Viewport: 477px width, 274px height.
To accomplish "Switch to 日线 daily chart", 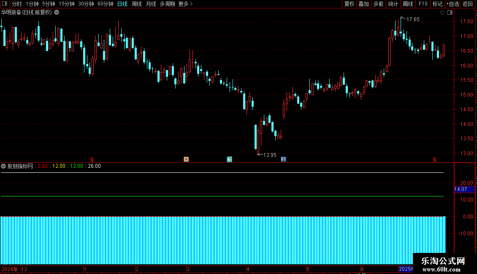I will coord(122,4).
